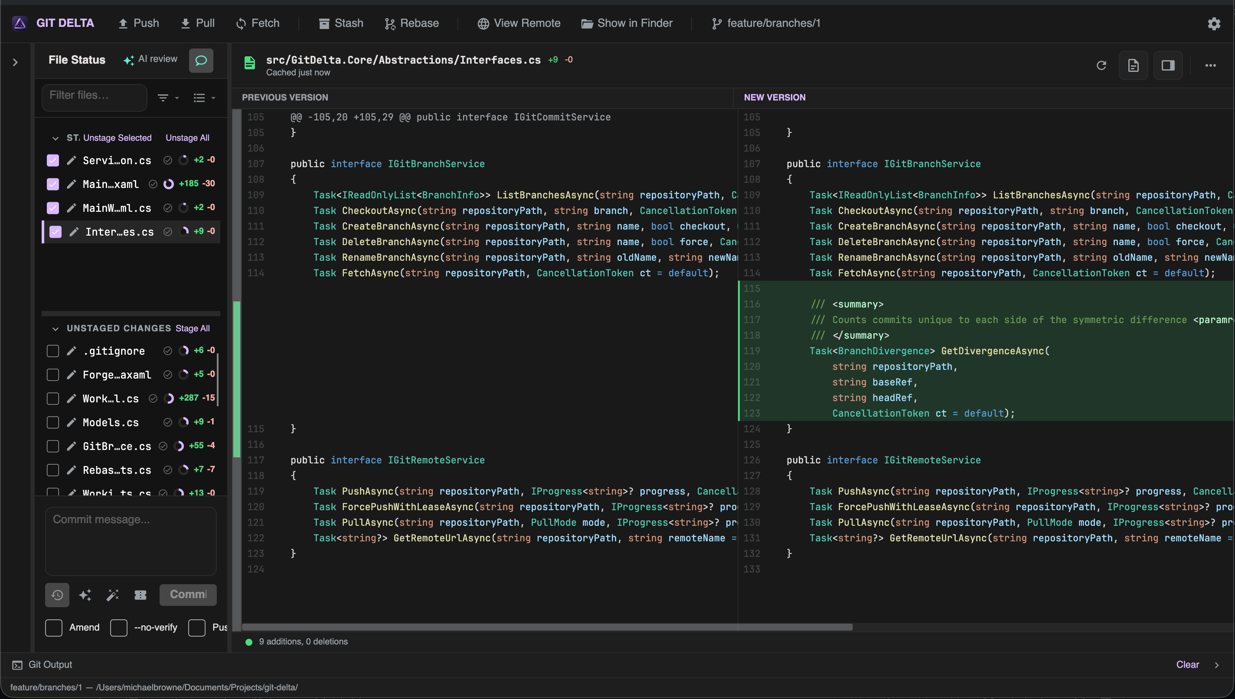Click Pull in the toolbar
The height and width of the screenshot is (699, 1235).
pyautogui.click(x=197, y=23)
